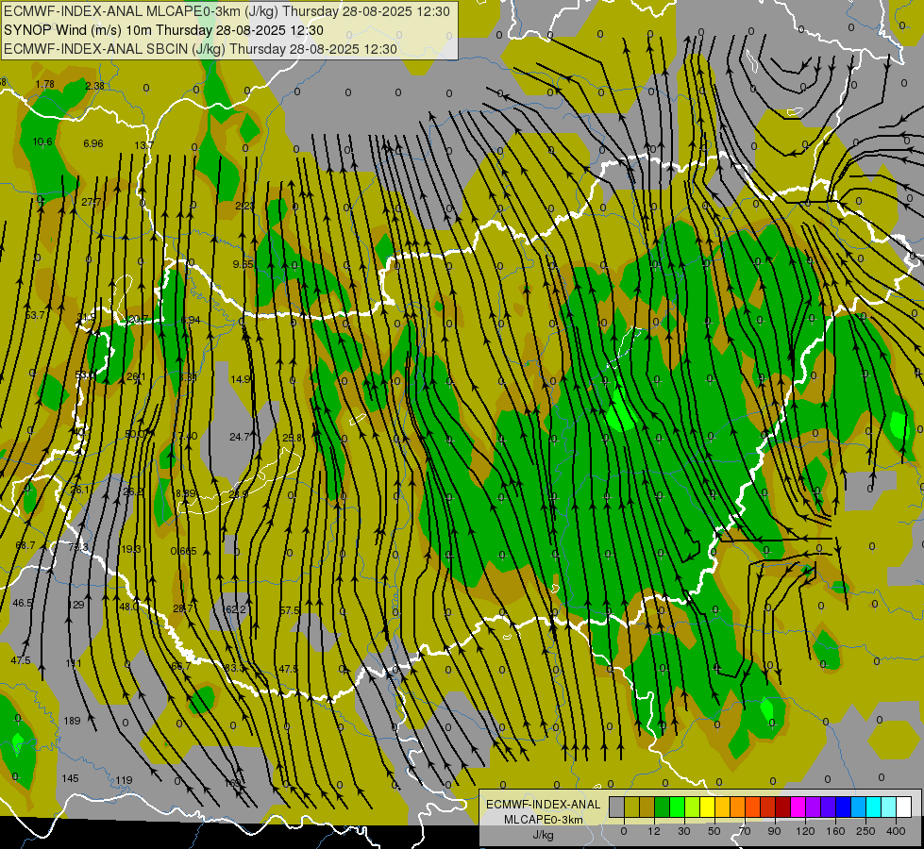Click the SYNOP Wind 10m title line
This screenshot has width=924, height=849.
[164, 30]
